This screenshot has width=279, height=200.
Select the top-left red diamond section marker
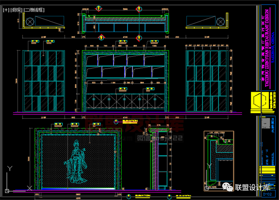[x=100, y=8]
